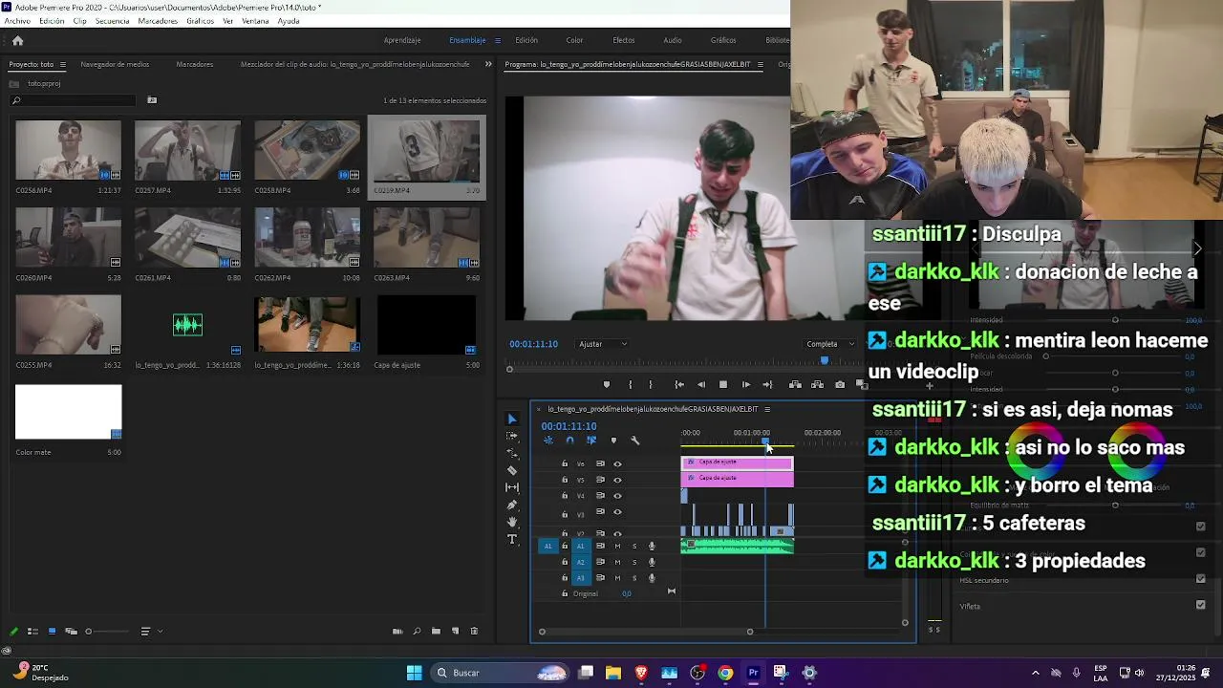Add marker in Program monitor
This screenshot has height=688, width=1223.
point(607,384)
